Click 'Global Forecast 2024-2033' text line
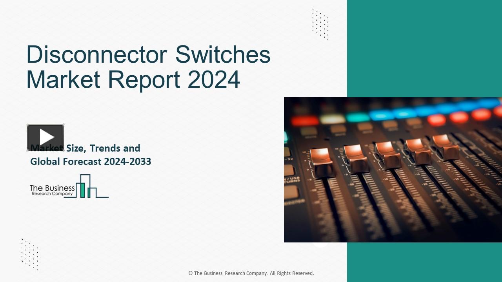Viewport: 502px width, 282px height. pyautogui.click(x=91, y=161)
